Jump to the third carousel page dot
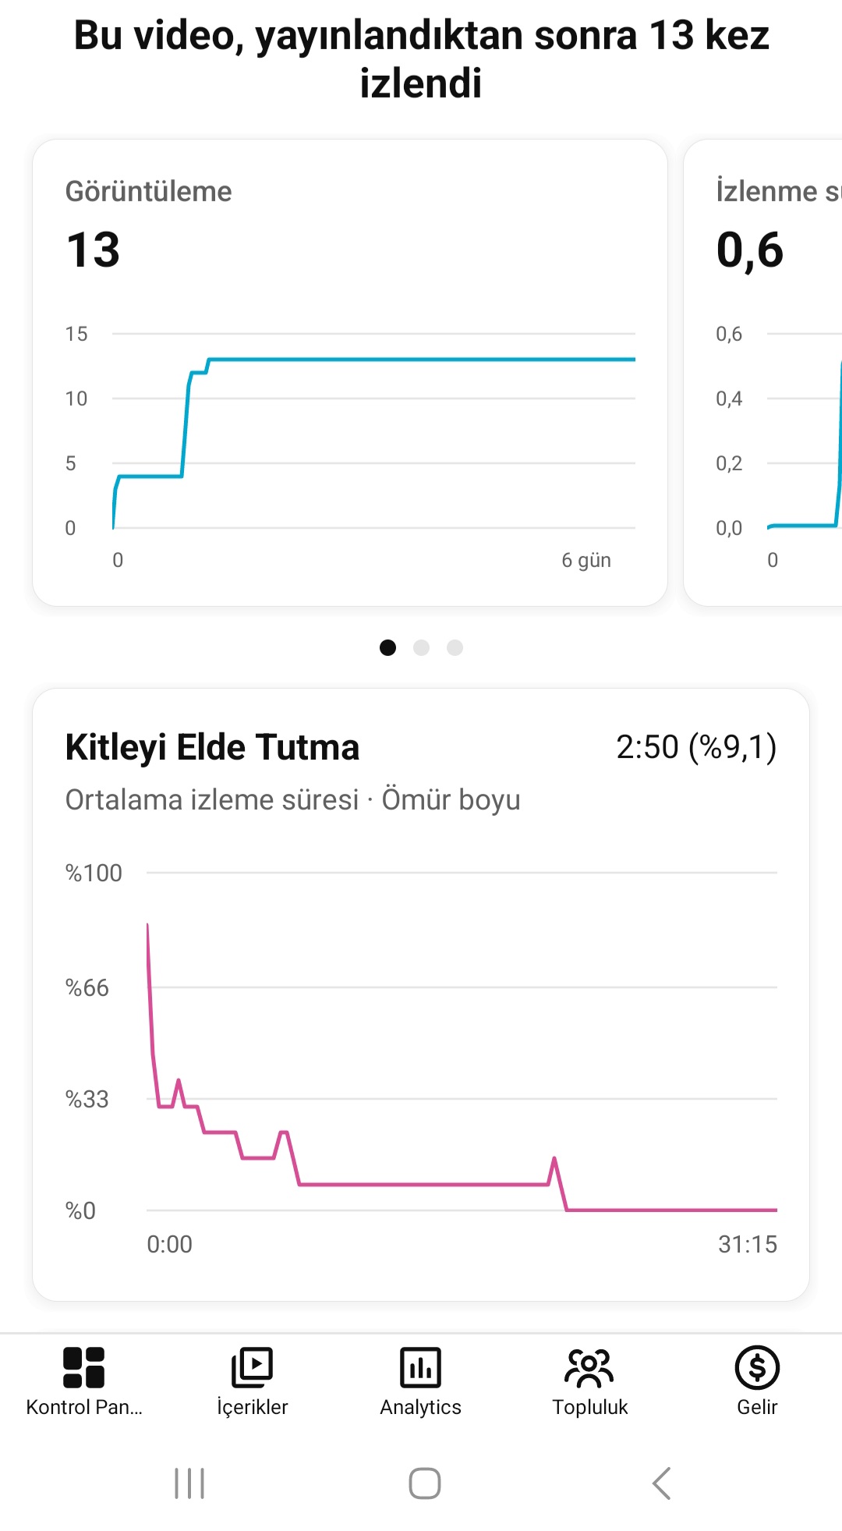The width and height of the screenshot is (842, 1531). pos(455,647)
